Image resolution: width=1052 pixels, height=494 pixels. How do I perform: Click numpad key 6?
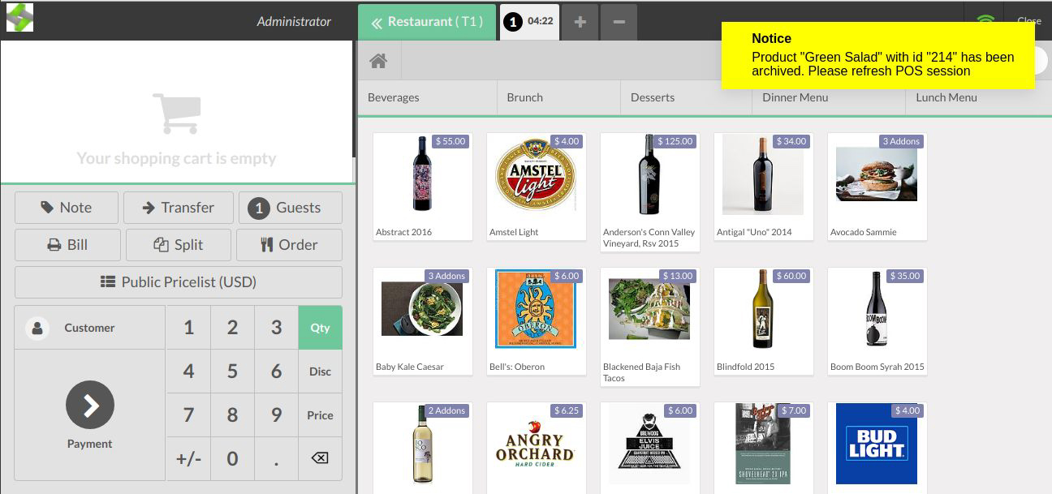pos(276,372)
